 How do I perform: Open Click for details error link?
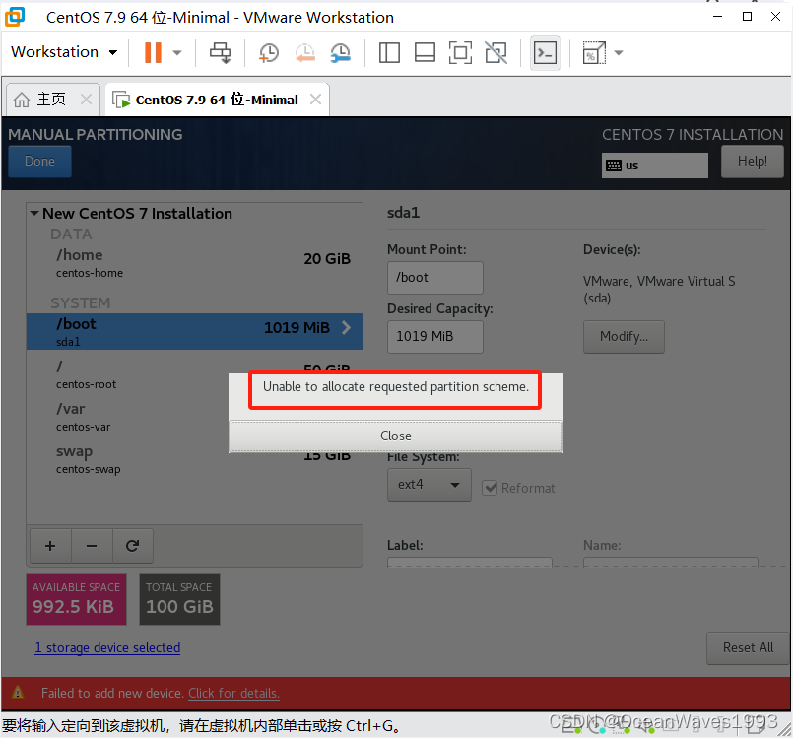click(233, 693)
